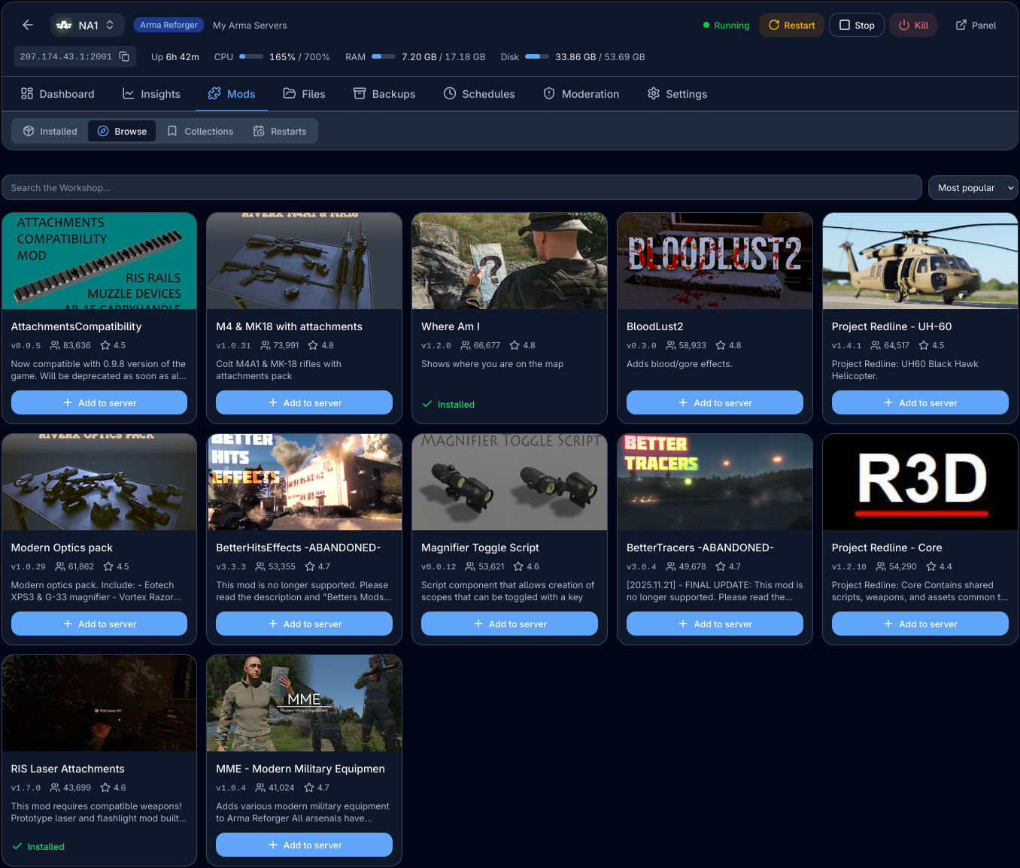Open the Backups tab
1020x868 pixels.
[x=384, y=94]
